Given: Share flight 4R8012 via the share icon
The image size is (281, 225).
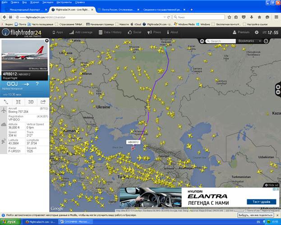Looking at the screenshot, I should point(43,102).
